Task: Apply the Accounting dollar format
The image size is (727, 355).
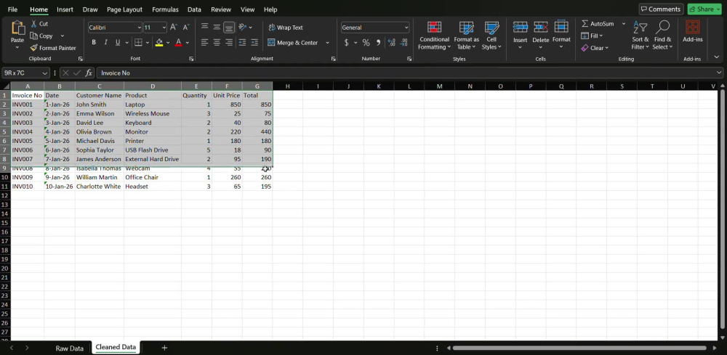Action: coord(346,43)
